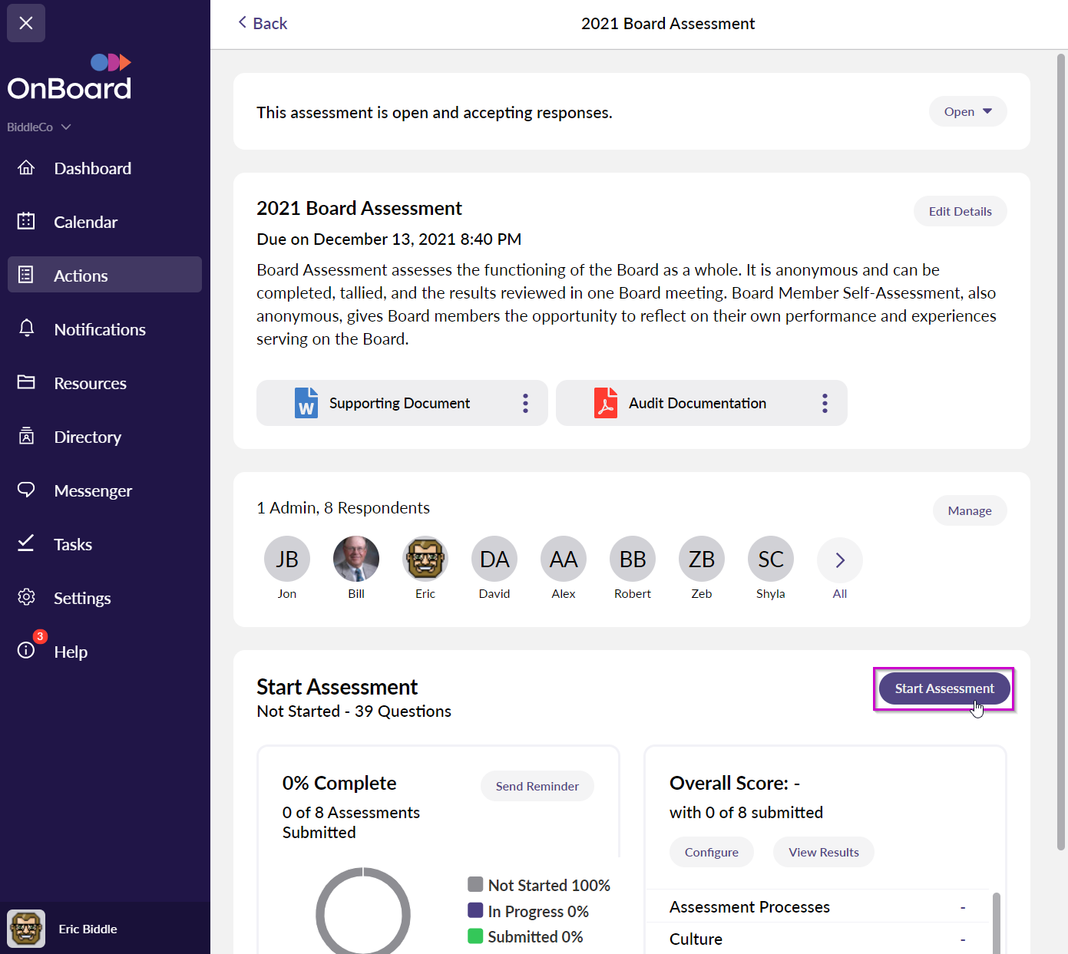Click the Settings gear icon
The height and width of the screenshot is (954, 1068).
[26, 597]
